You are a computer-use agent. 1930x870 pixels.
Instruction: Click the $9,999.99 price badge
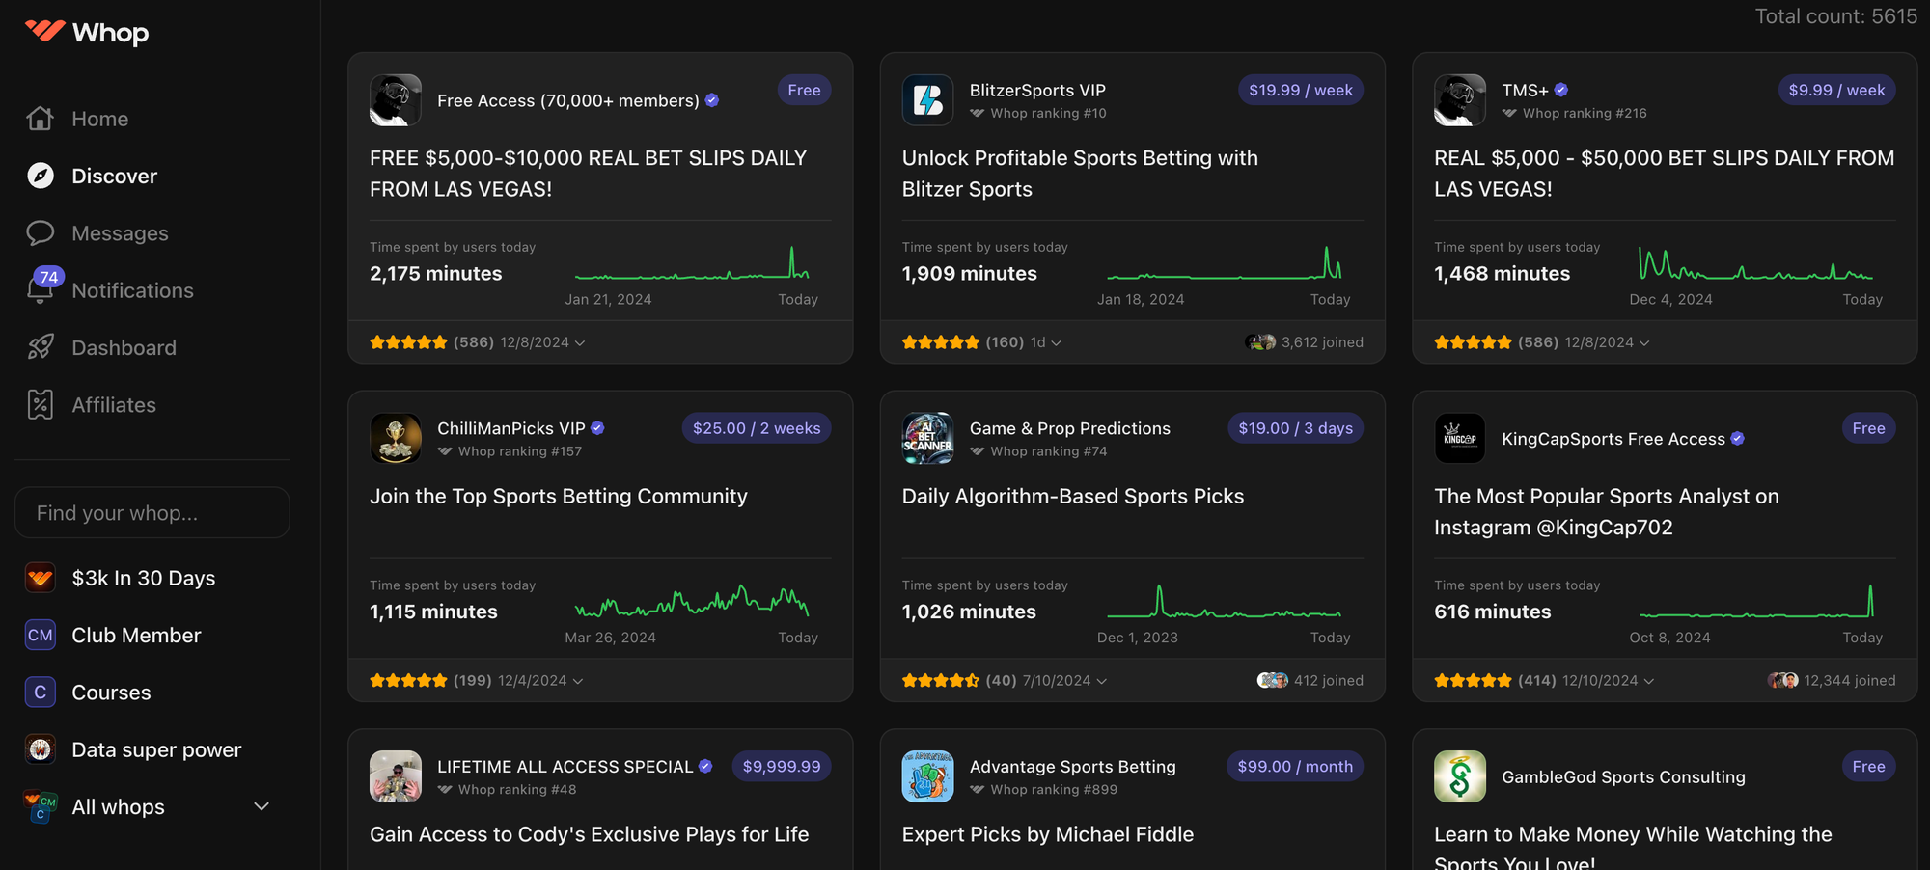point(782,767)
